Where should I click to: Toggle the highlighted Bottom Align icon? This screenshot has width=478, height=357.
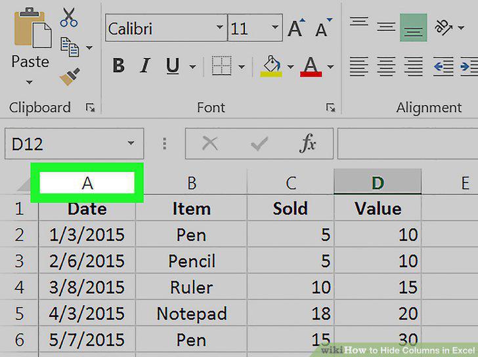pos(414,28)
